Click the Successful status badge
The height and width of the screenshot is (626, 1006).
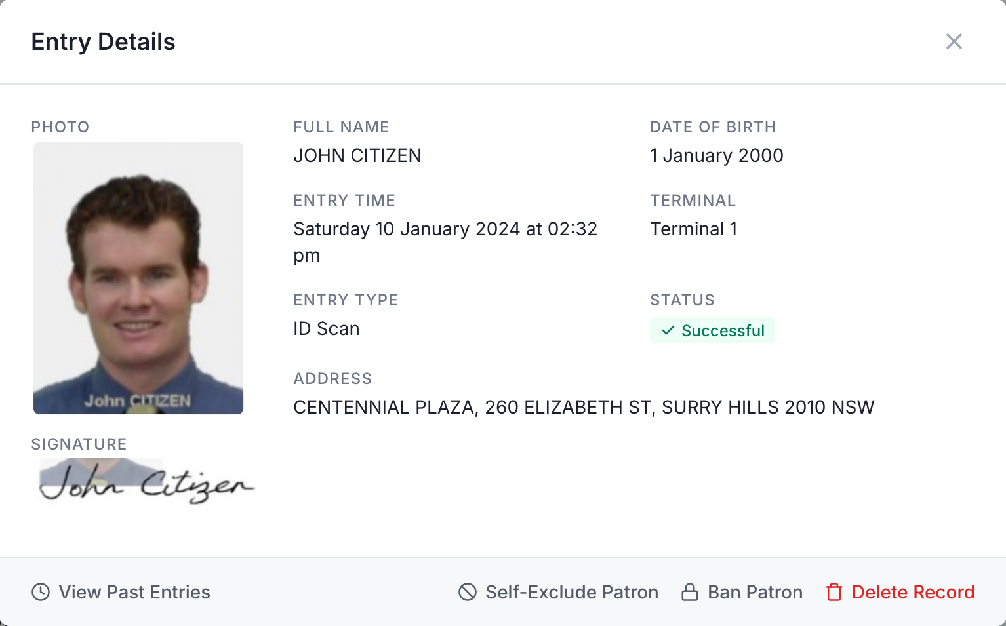712,330
